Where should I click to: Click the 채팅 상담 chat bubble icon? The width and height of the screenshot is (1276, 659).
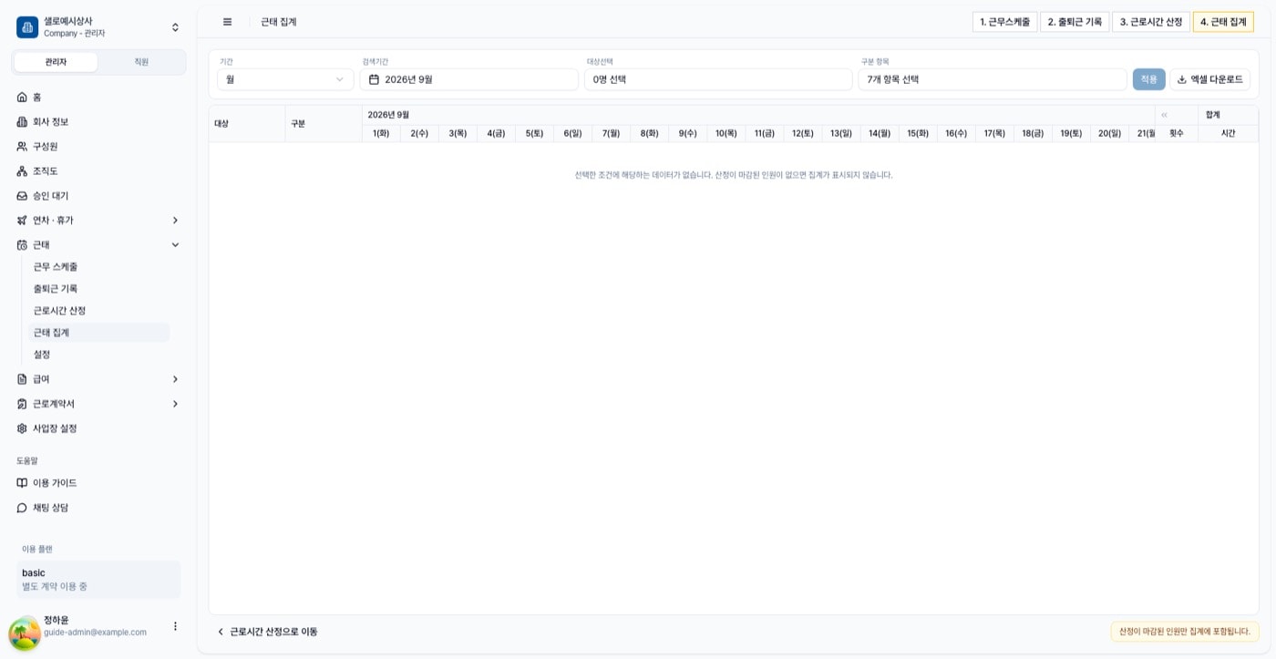pyautogui.click(x=23, y=507)
